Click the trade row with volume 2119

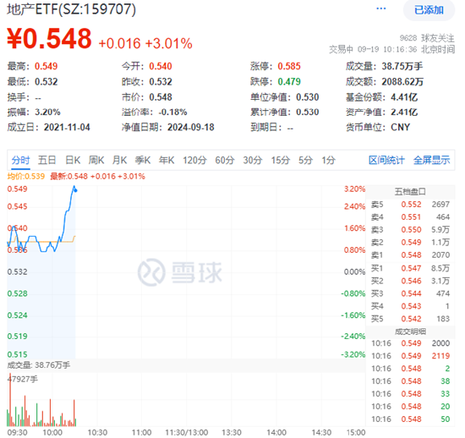coord(410,356)
